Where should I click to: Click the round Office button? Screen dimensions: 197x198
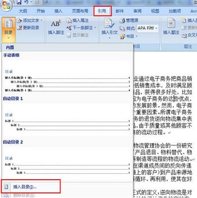coord(6,6)
